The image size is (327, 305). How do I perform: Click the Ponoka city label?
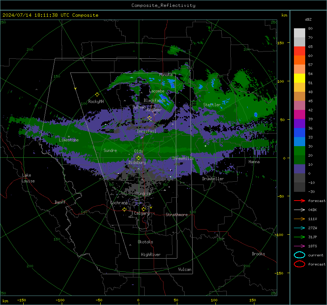click(x=166, y=75)
